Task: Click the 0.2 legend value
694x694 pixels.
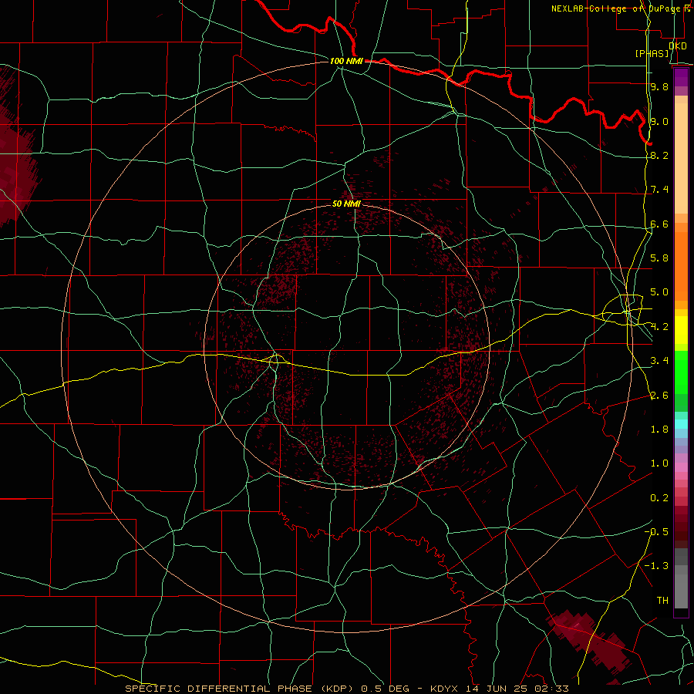Action: (659, 498)
